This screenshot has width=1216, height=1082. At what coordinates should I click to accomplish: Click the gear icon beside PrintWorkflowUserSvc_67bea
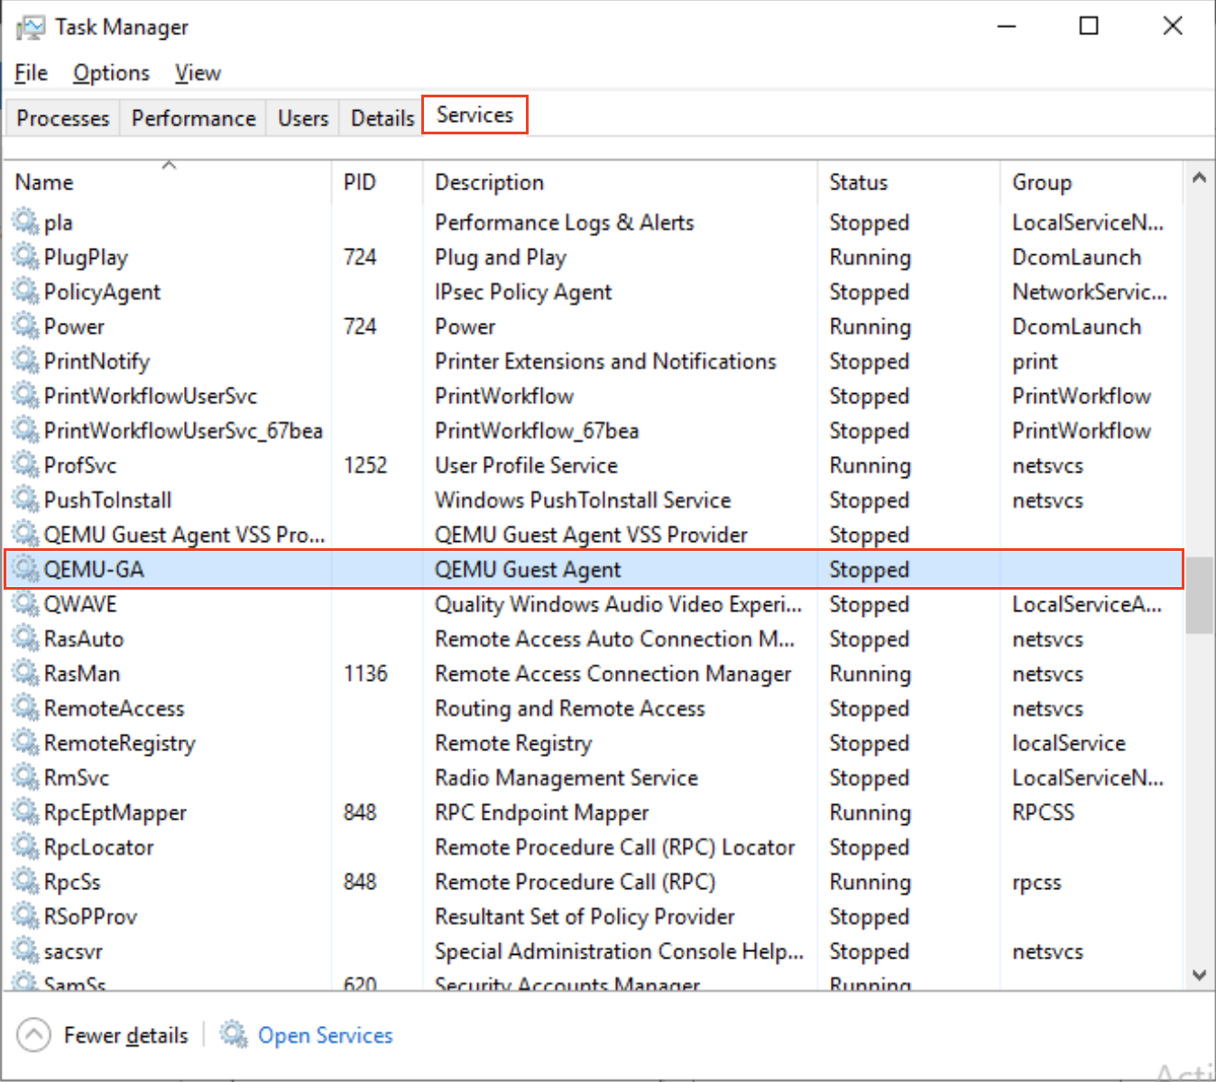25,429
